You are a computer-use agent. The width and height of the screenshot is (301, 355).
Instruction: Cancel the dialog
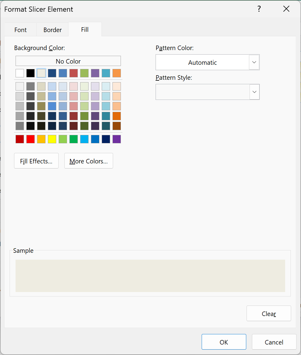point(274,342)
